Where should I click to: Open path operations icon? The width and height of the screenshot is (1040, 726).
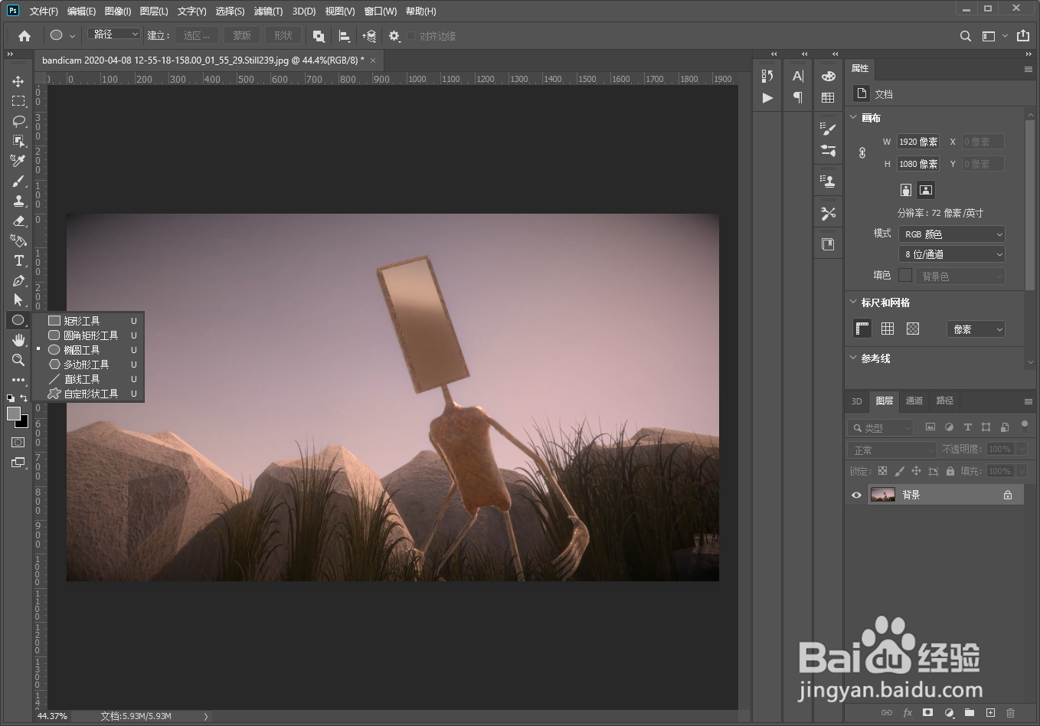pyautogui.click(x=319, y=36)
